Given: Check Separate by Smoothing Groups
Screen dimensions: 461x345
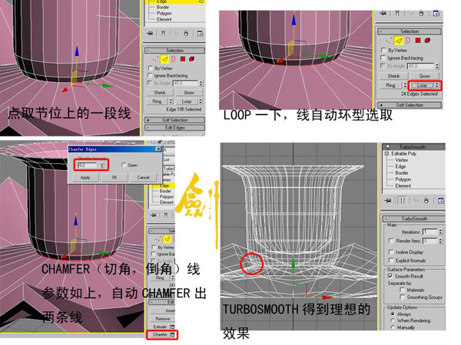Looking at the screenshot, I should (x=402, y=297).
